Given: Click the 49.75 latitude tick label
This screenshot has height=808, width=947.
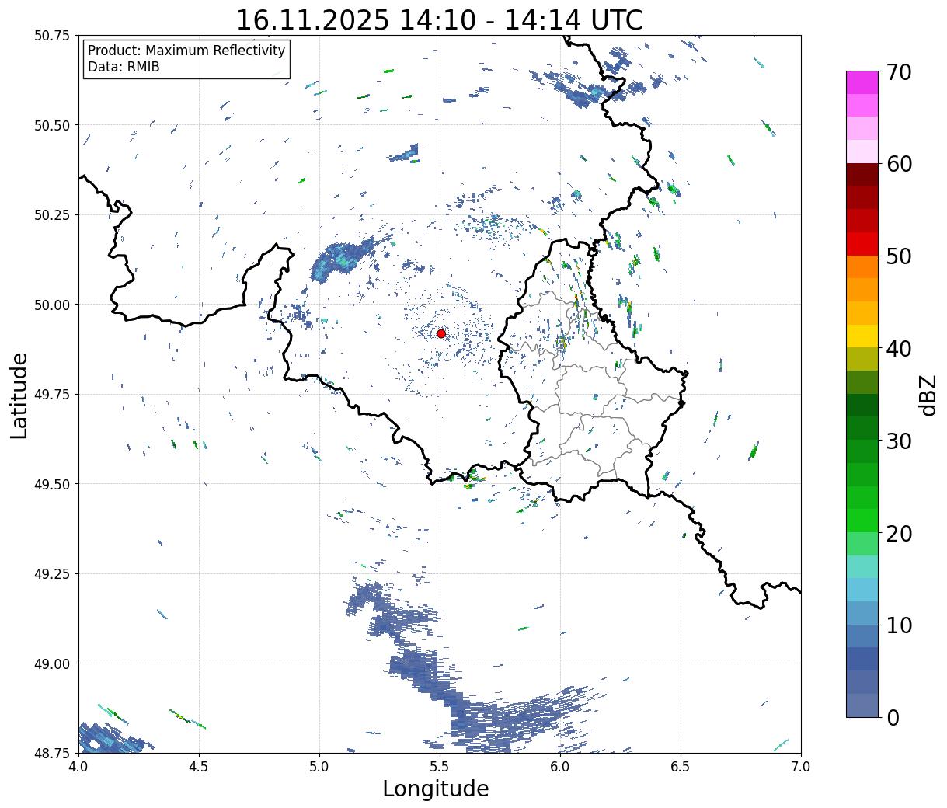Looking at the screenshot, I should point(52,395).
